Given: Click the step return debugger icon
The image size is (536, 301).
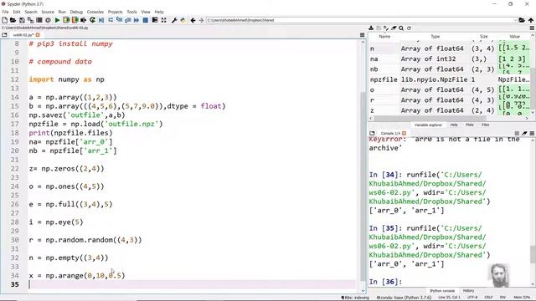Looking at the screenshot, I should tap(128, 20).
